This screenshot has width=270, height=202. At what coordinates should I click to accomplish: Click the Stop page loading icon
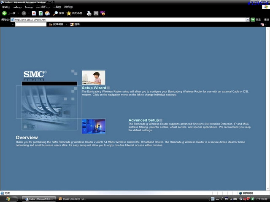pos(34,13)
